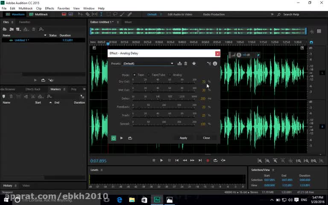Open Adobe Audition taskbar icon
Screen dimensions: 328x205
click(x=157, y=200)
